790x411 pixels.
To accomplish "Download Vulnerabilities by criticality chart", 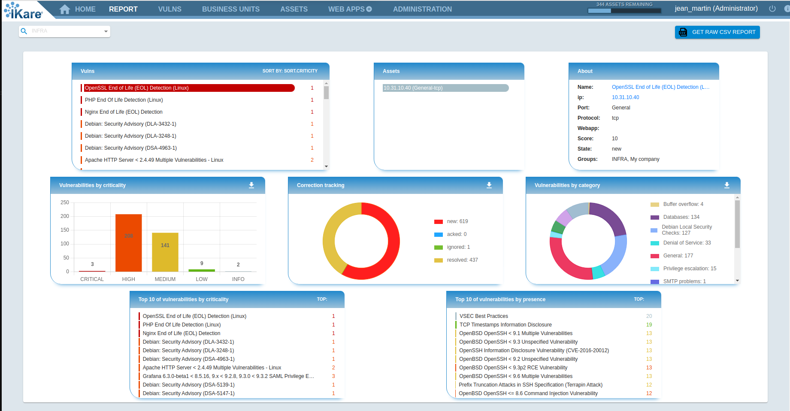I will click(x=251, y=185).
